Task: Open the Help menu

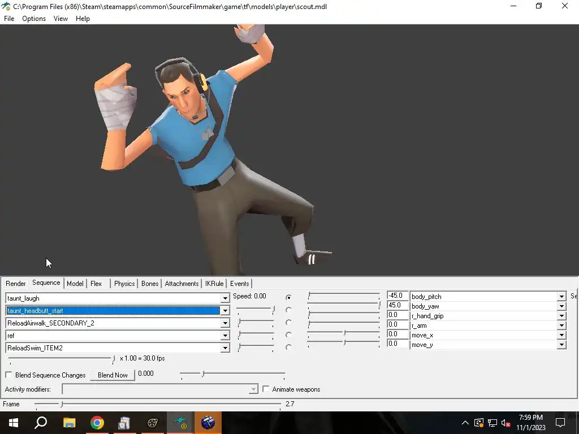Action: tap(83, 19)
